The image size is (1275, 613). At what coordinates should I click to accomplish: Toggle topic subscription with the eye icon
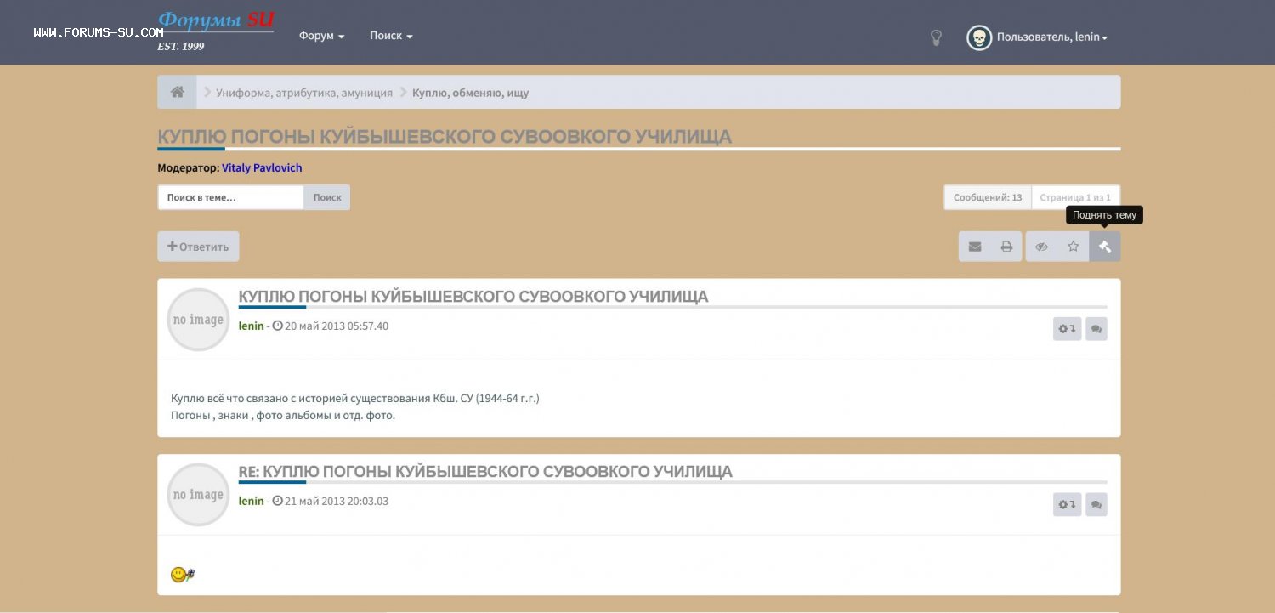(x=1041, y=247)
